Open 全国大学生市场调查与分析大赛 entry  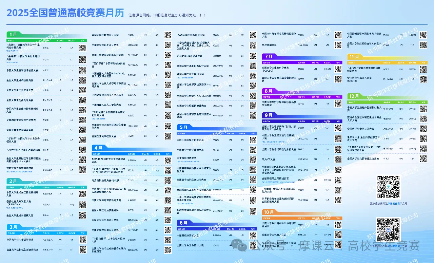(279, 149)
